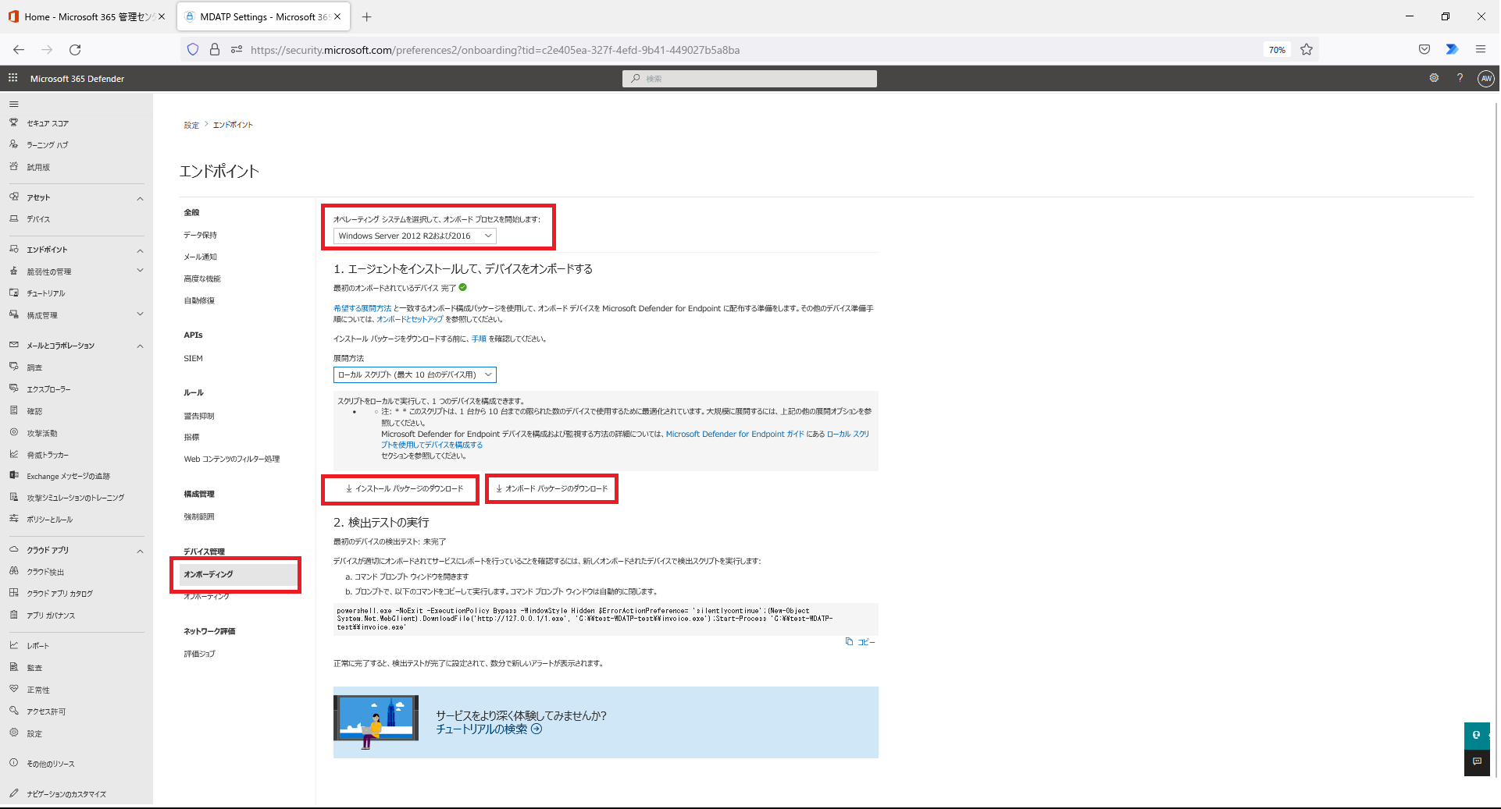Select メール通知 in settings menu
Image resolution: width=1501 pixels, height=809 pixels.
coord(201,257)
